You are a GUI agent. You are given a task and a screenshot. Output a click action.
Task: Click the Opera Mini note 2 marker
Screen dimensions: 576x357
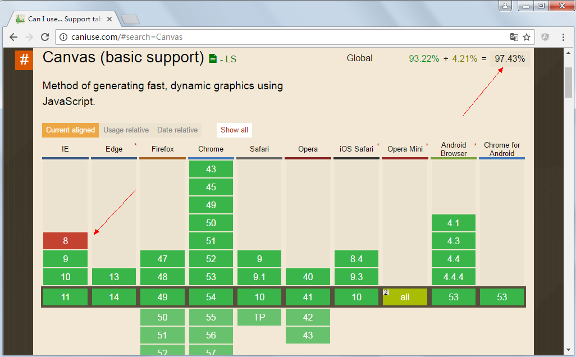[386, 292]
